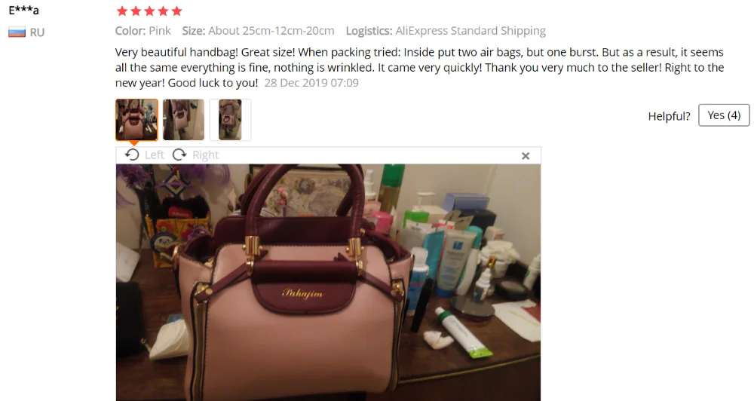This screenshot has height=401, width=754.
Task: Rotate the photo left using the counterclockwise arrow icon
Action: pos(132,155)
